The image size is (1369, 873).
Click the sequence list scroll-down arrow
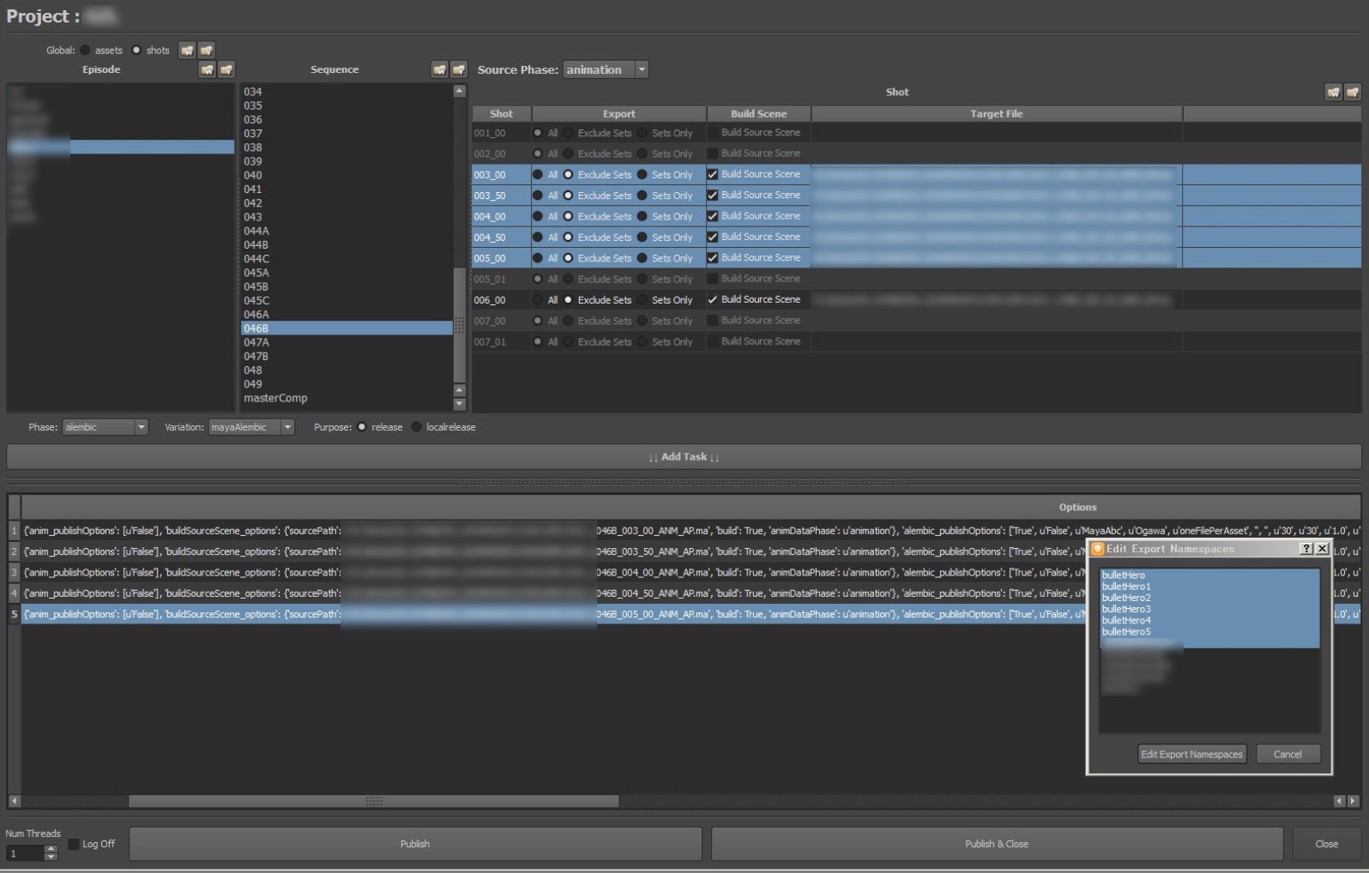[x=459, y=404]
